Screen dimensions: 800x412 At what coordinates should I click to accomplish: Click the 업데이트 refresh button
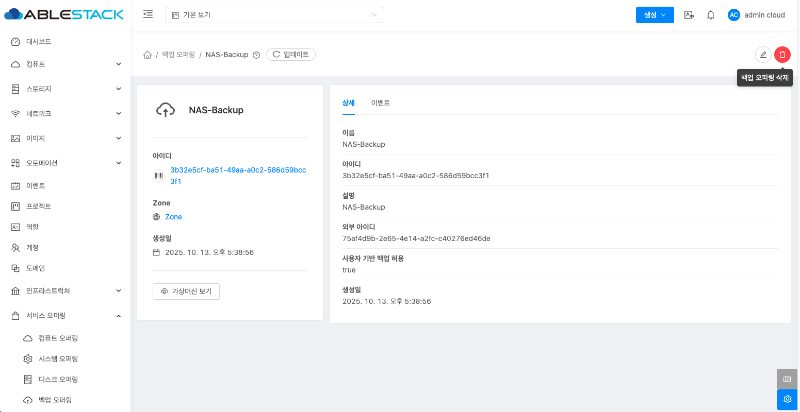tap(291, 55)
